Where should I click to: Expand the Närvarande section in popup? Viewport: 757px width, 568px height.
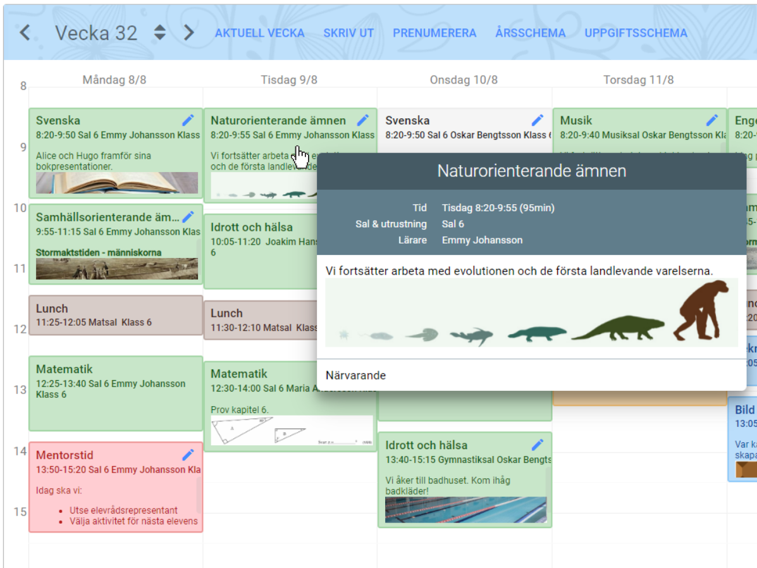coord(355,375)
